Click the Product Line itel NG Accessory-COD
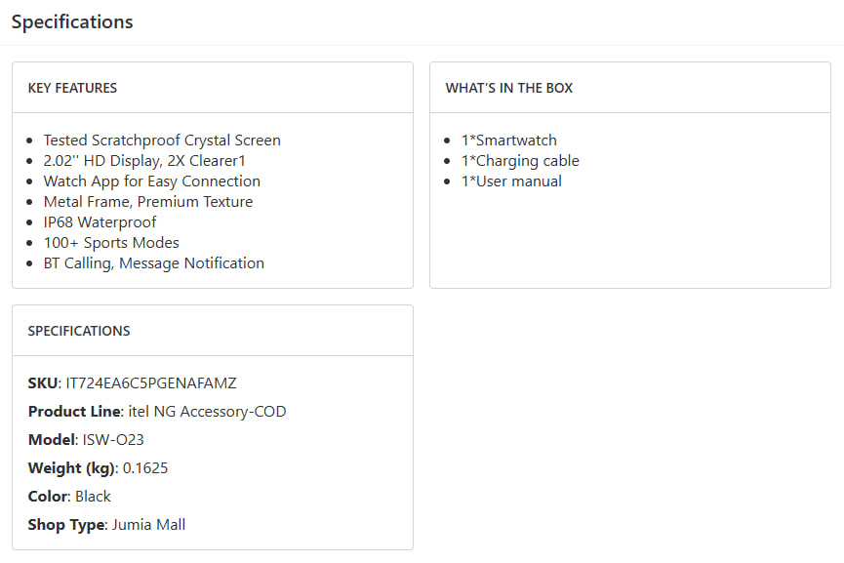Image resolution: width=844 pixels, height=563 pixels. pos(207,412)
